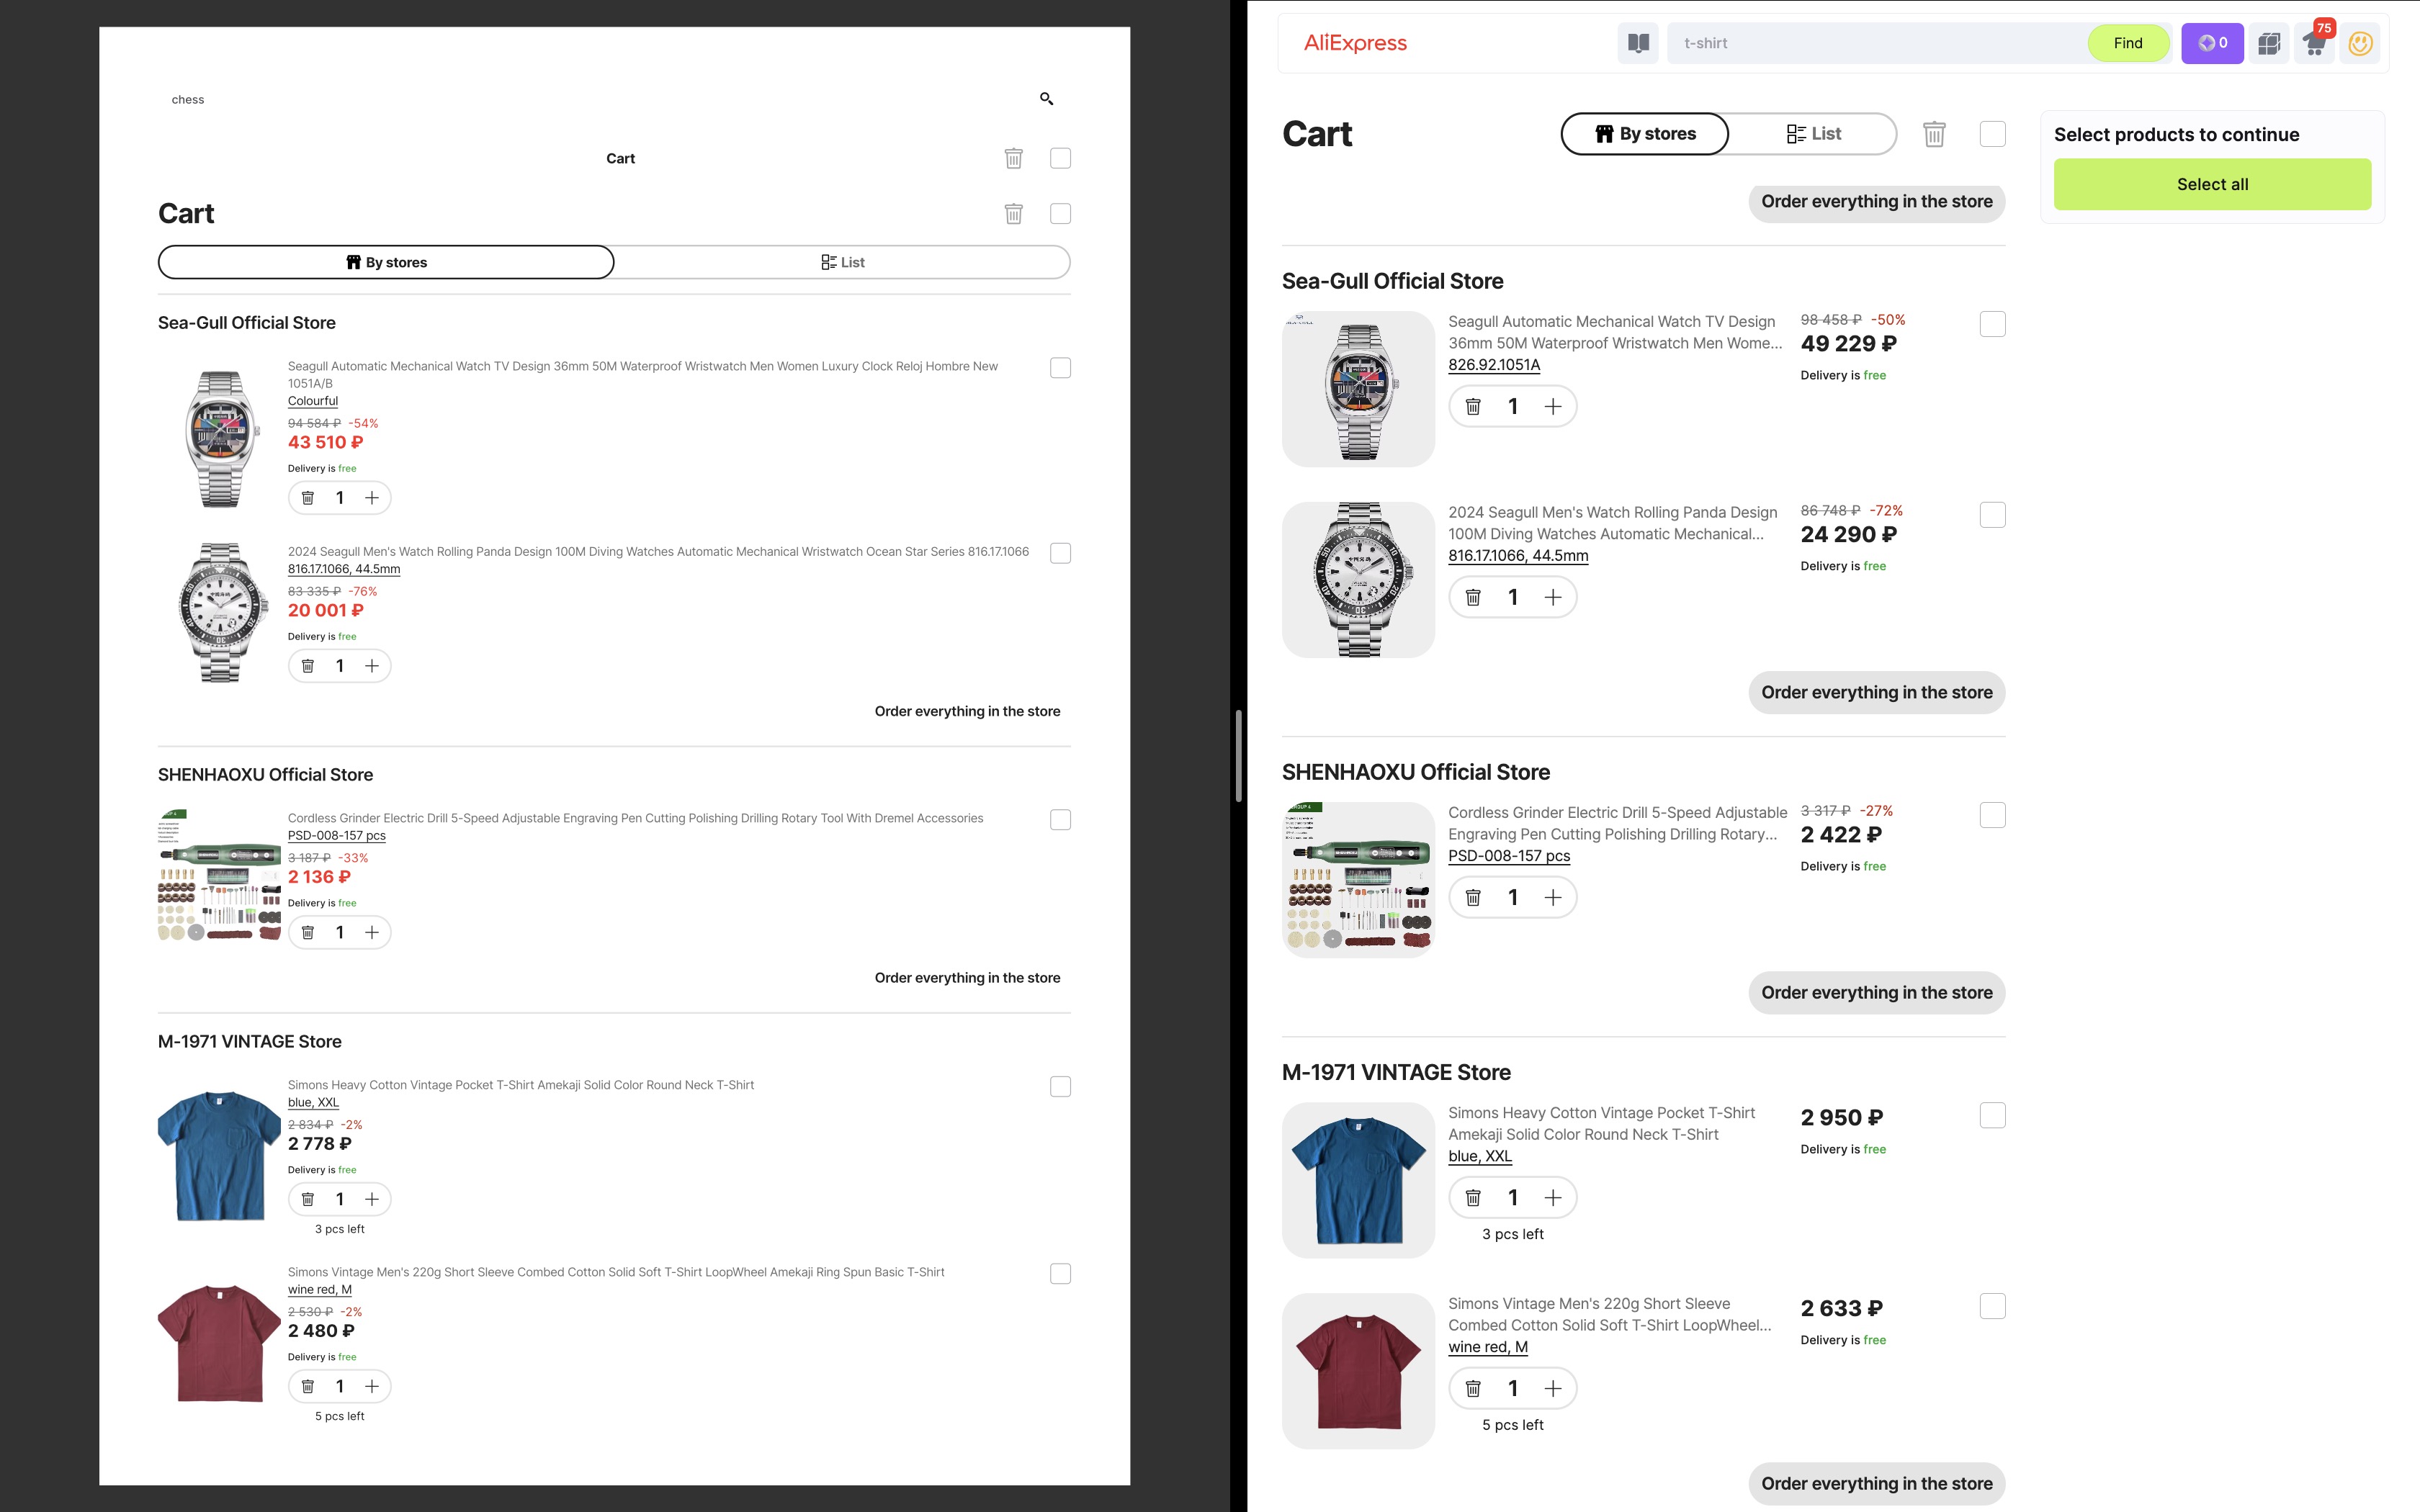Toggle checkbox beside small centered Cart title
Image resolution: width=2420 pixels, height=1512 pixels.
[x=1060, y=158]
